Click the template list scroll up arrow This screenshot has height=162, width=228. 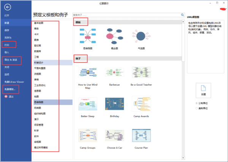pyautogui.click(x=183, y=22)
